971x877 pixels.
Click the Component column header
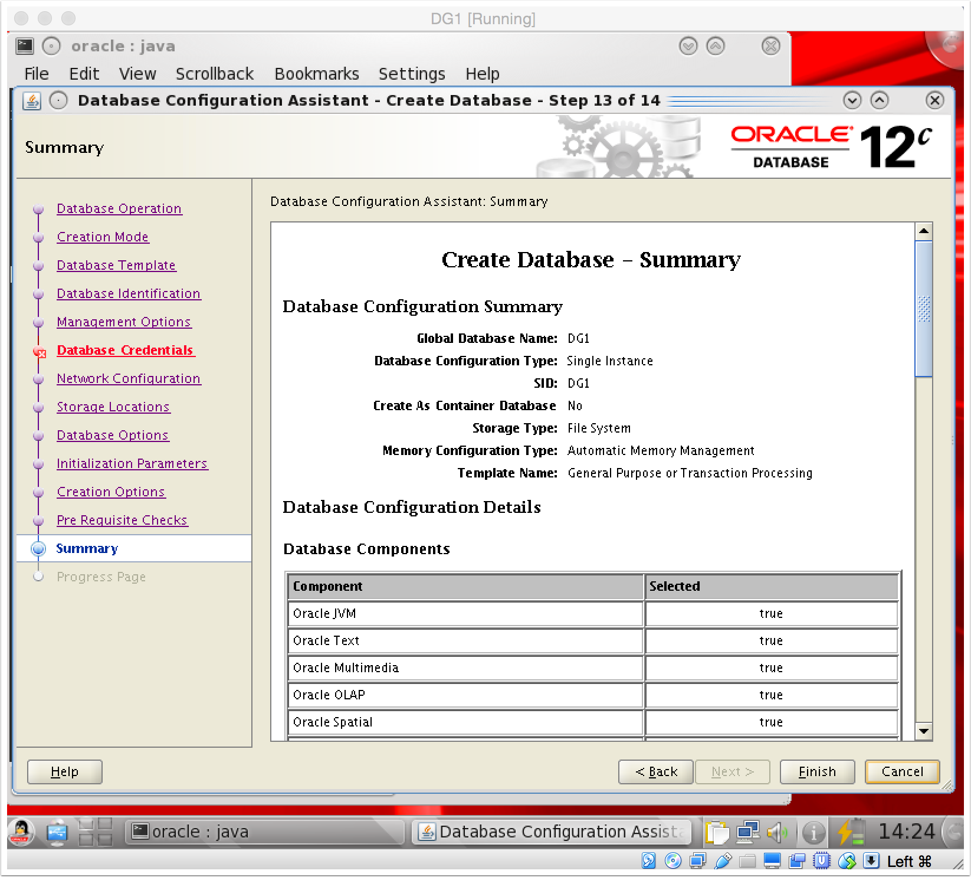[465, 587]
